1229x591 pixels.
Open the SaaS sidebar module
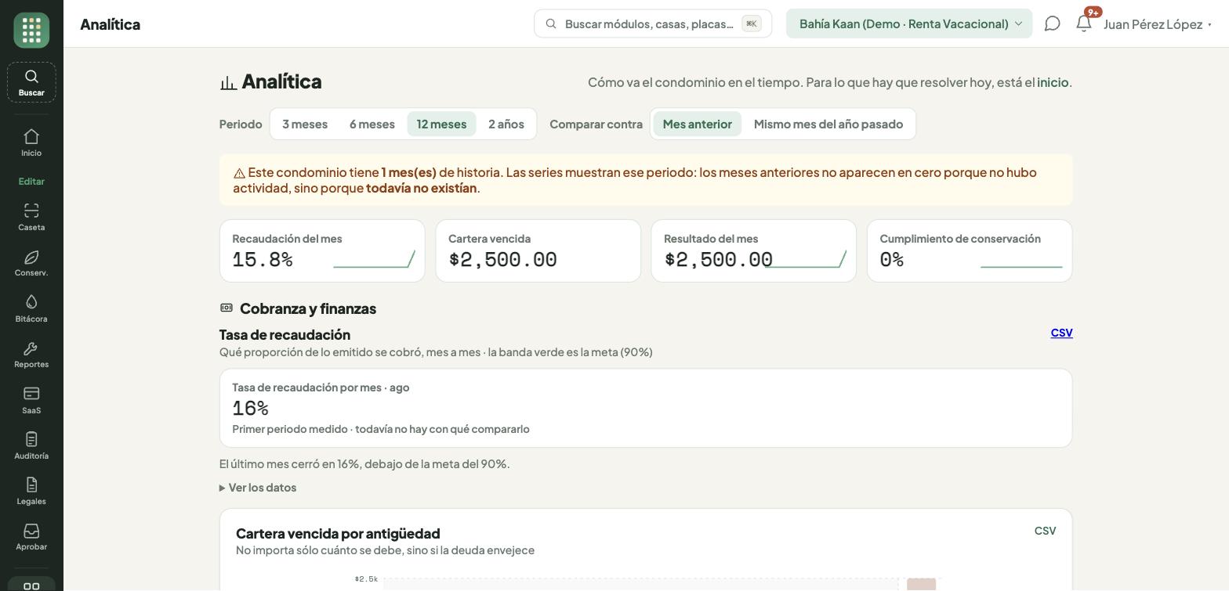31,400
